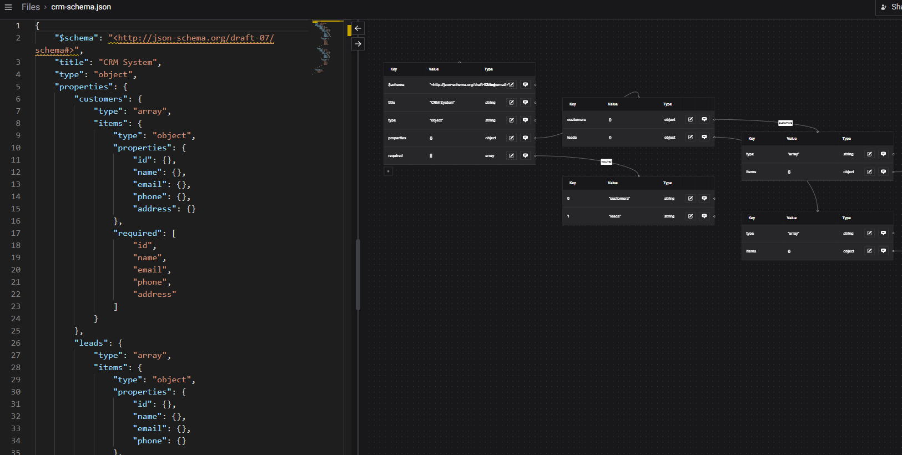The image size is (902, 455).
Task: Comment on the required array row
Action: coord(525,156)
